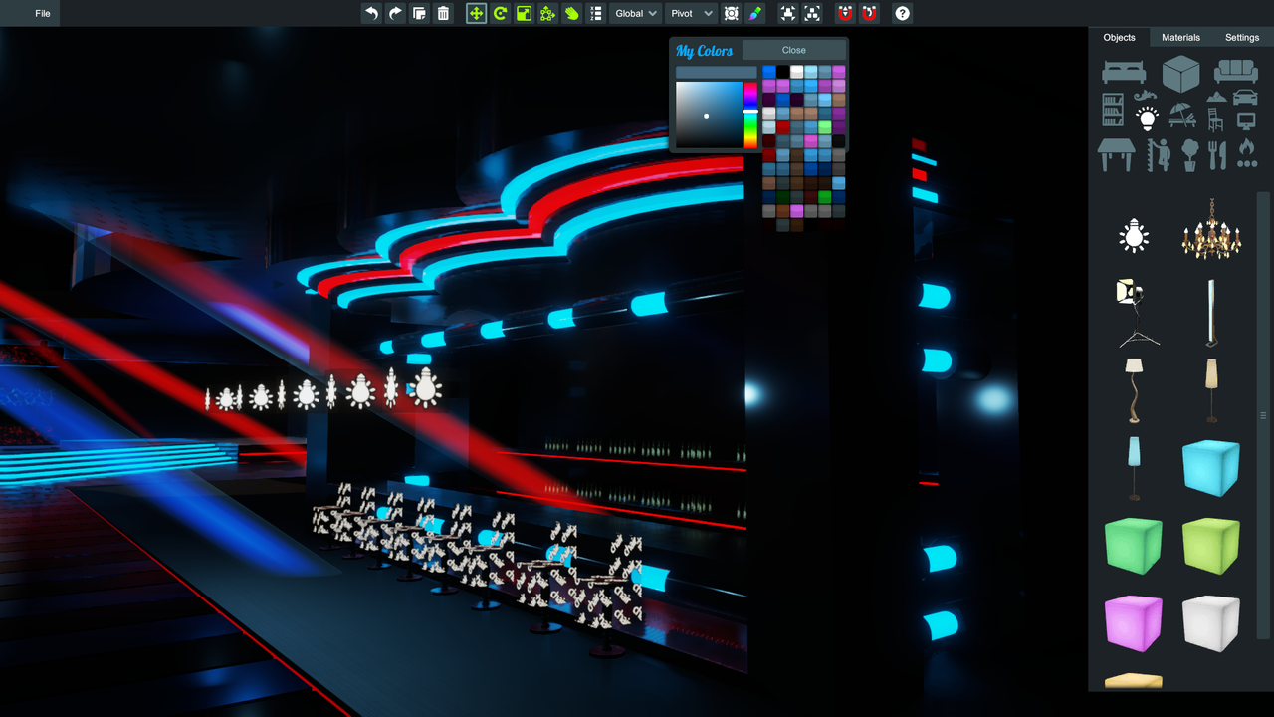The image size is (1274, 717).
Task: Pick the tall column floor lamp thumbnail
Action: [x=1211, y=313]
